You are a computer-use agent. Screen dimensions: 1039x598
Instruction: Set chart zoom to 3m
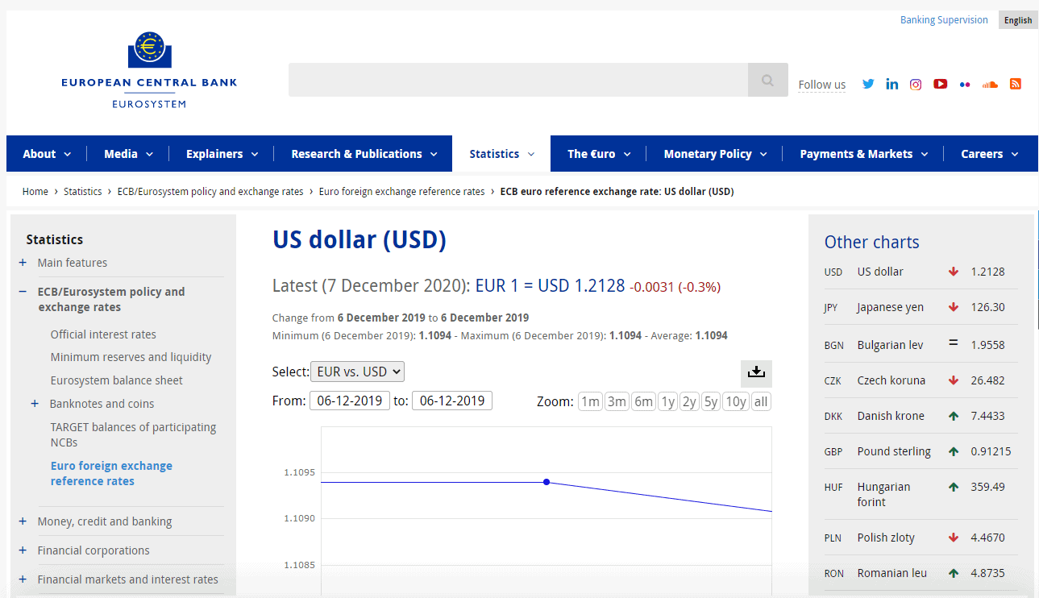click(x=617, y=401)
